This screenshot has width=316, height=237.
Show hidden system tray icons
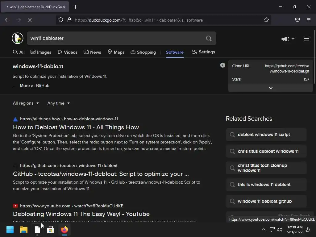tap(264, 230)
